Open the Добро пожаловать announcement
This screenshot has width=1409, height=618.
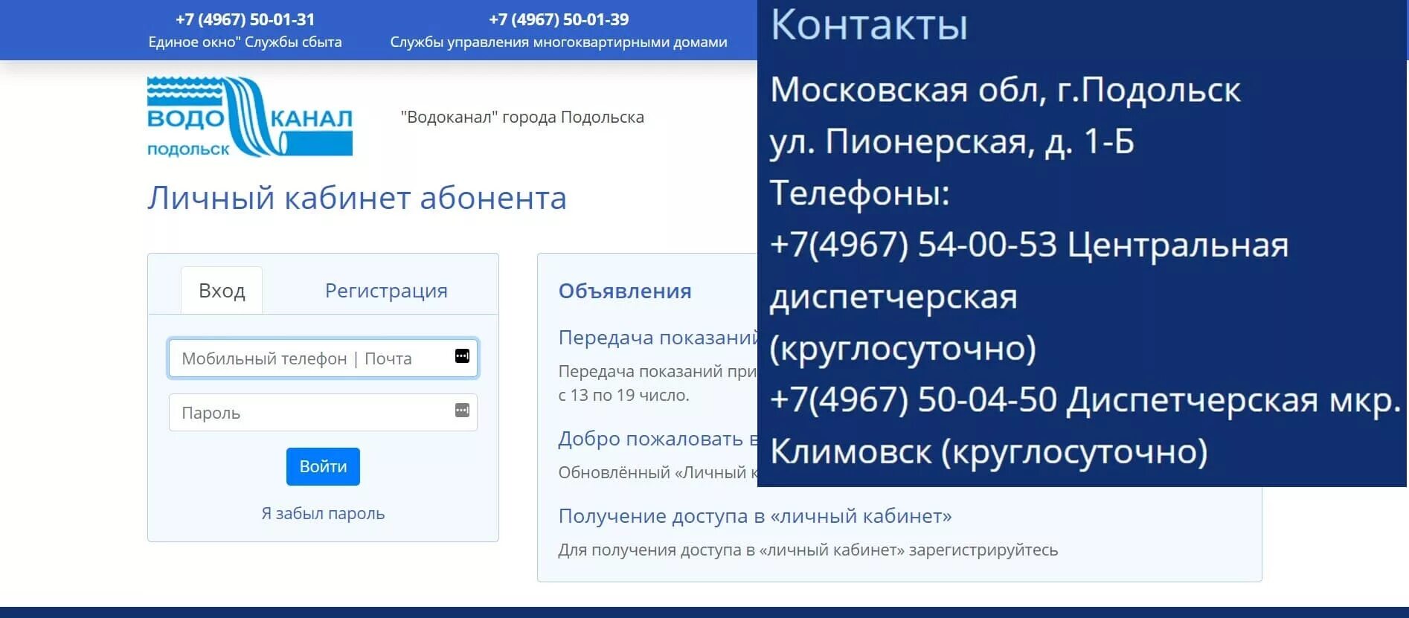click(658, 439)
